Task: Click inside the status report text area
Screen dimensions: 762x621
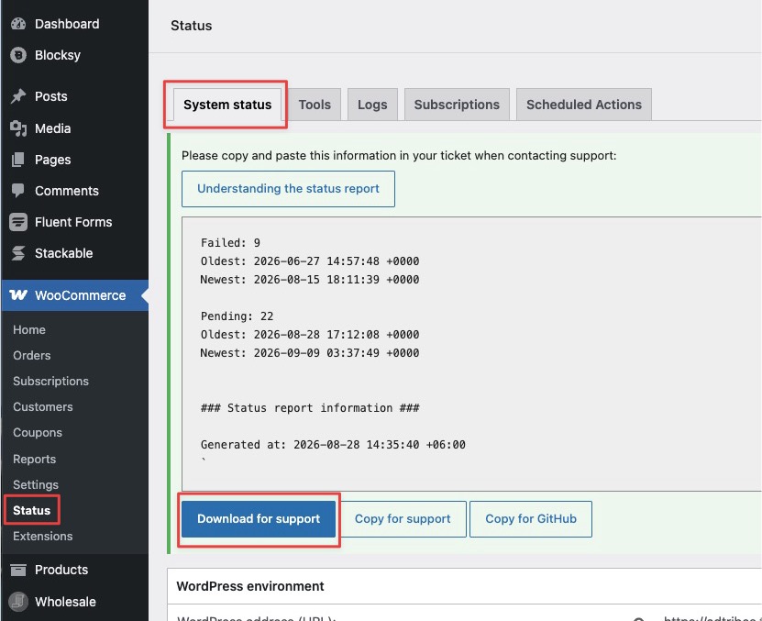Action: pyautogui.click(x=472, y=354)
